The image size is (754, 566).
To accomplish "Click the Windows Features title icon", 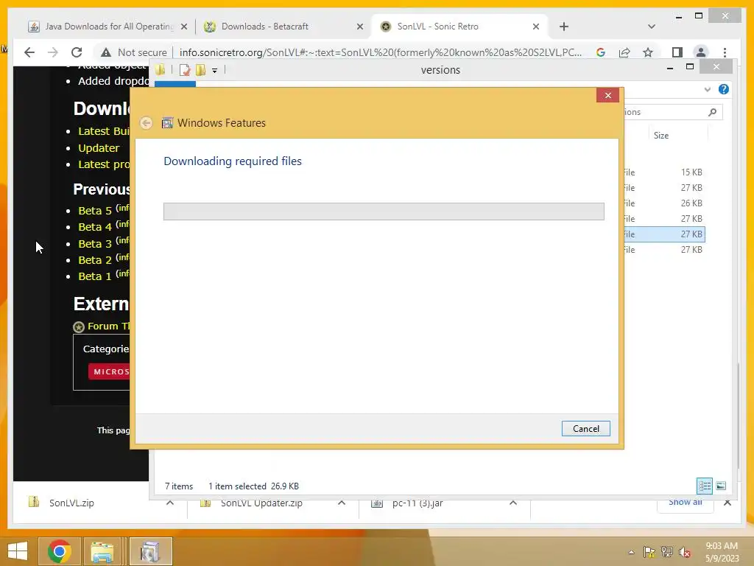I will click(167, 123).
